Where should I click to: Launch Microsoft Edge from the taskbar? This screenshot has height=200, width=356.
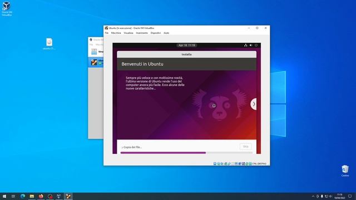pos(23,196)
